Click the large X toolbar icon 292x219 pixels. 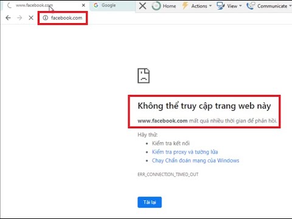click(143, 6)
